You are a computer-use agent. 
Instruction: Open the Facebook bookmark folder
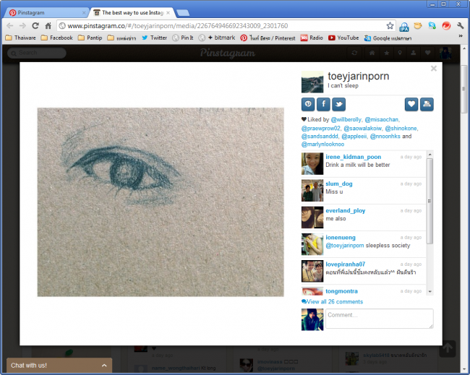click(57, 38)
